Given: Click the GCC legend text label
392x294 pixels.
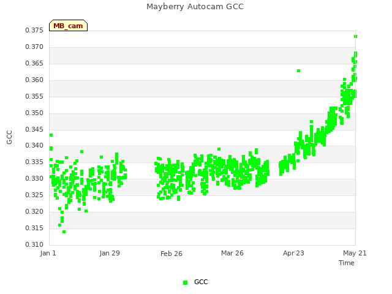Looking at the screenshot, I should click(x=201, y=282).
